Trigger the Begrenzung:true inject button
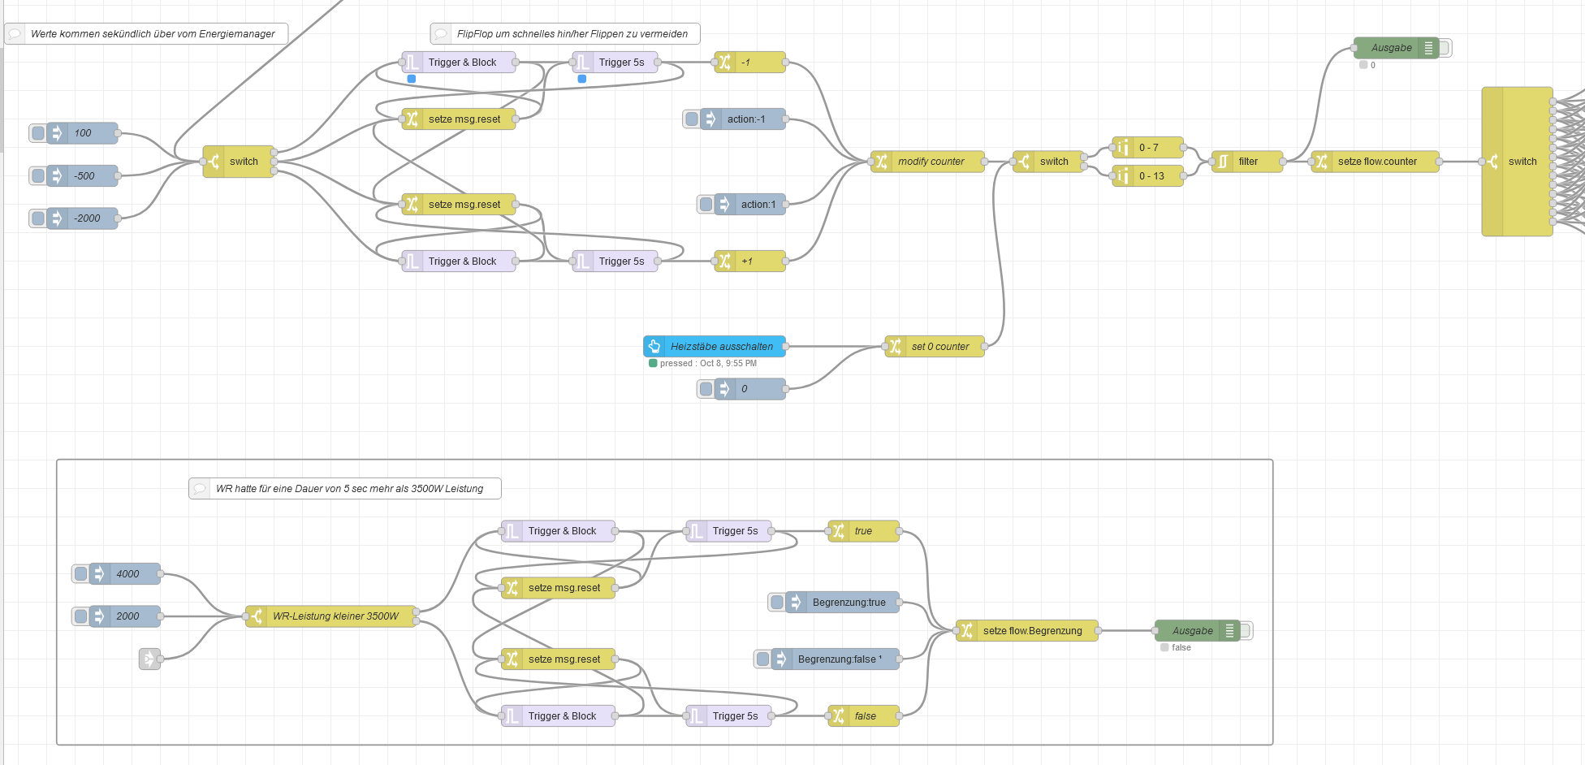 777,603
